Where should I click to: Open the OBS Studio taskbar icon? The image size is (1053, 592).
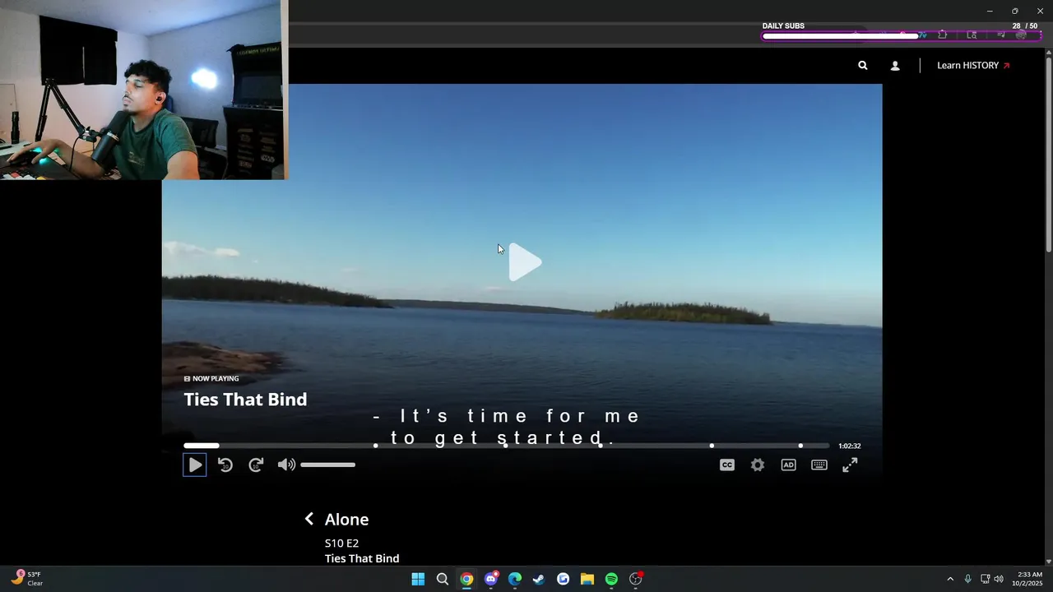point(635,579)
